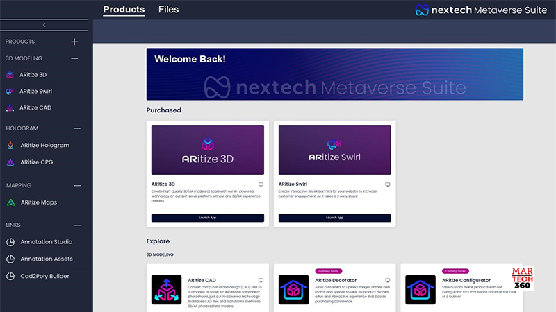Open the ARitize CAD sidebar icon
The image size is (556, 312).
point(10,108)
